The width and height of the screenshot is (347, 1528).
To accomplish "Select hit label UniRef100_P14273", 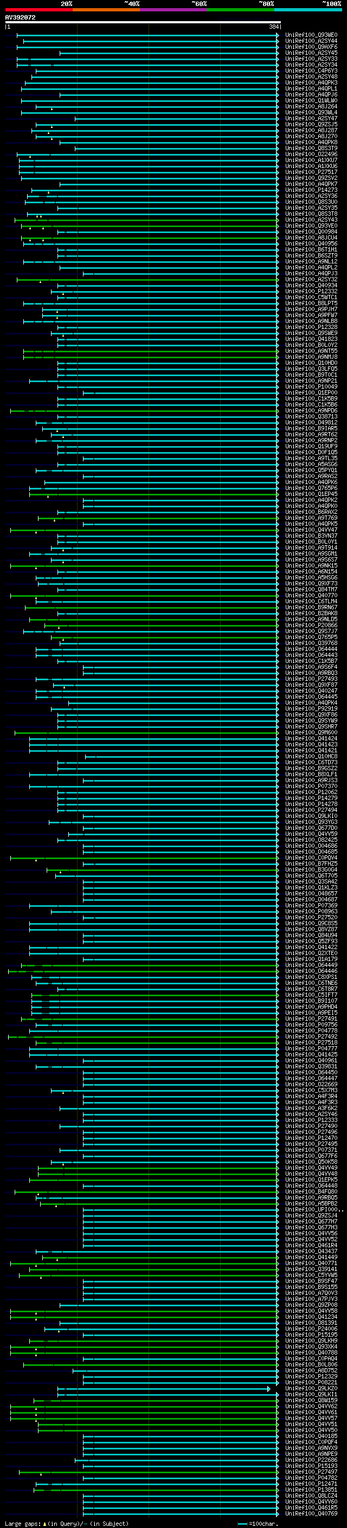I will coord(311,190).
